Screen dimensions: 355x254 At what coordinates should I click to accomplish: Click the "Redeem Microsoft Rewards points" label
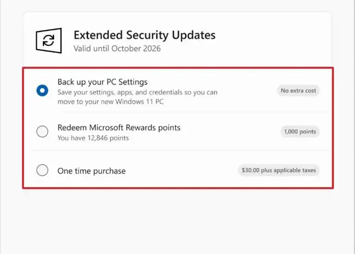119,127
